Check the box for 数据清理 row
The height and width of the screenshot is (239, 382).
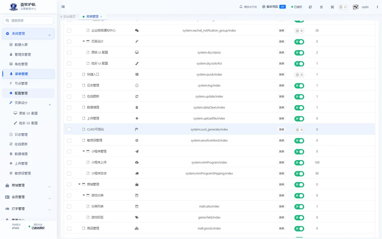tap(69, 108)
